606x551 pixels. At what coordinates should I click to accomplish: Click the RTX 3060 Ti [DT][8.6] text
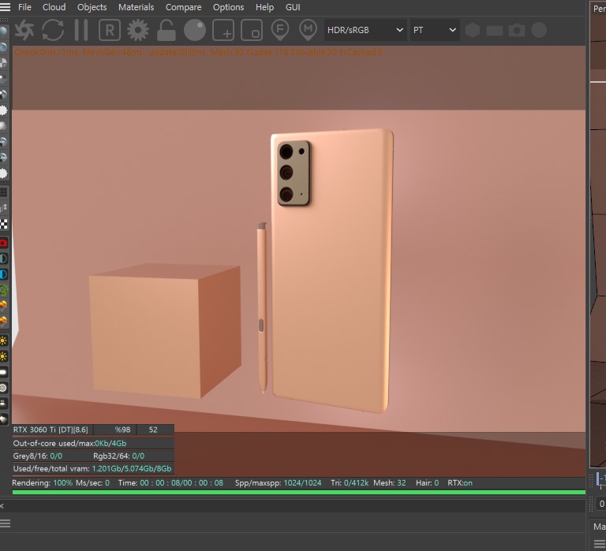coord(50,430)
